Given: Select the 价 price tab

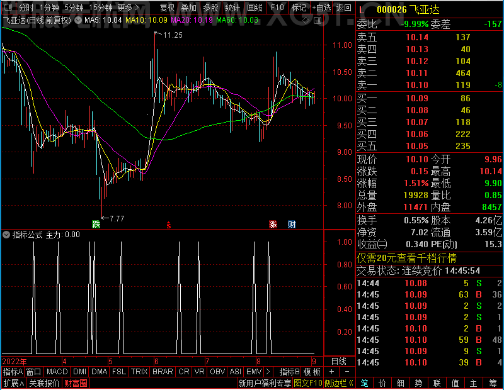Looking at the screenshot, I should [x=382, y=383].
